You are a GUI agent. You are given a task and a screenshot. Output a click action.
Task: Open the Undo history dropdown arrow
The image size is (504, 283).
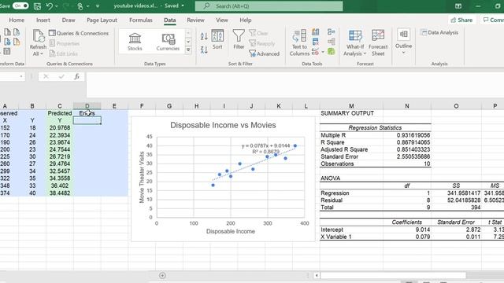pyautogui.click(x=57, y=6)
